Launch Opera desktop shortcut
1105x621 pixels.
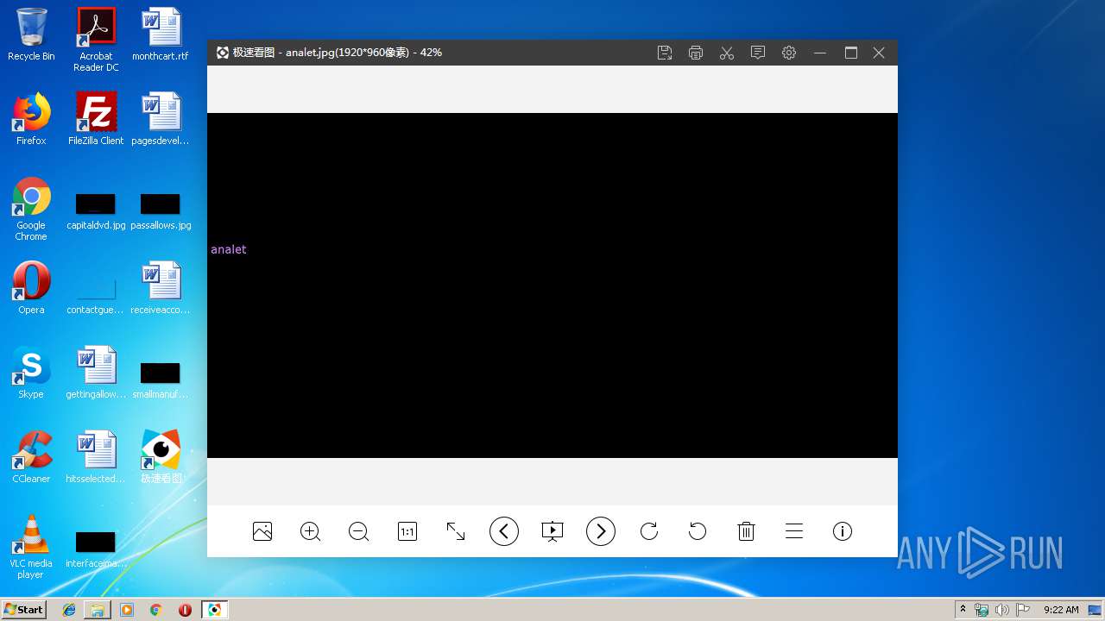[x=31, y=288]
